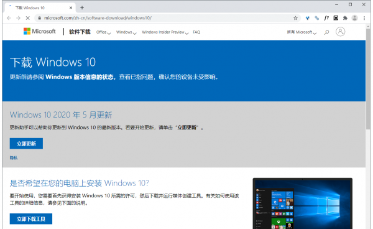Click the Chrome profile avatar
Image resolution: width=373 pixels, height=229 pixels.
(x=355, y=18)
